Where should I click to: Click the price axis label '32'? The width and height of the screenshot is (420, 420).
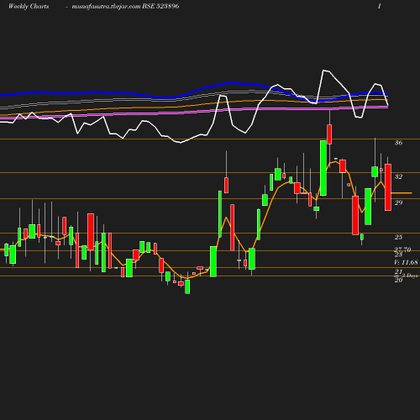(x=398, y=176)
